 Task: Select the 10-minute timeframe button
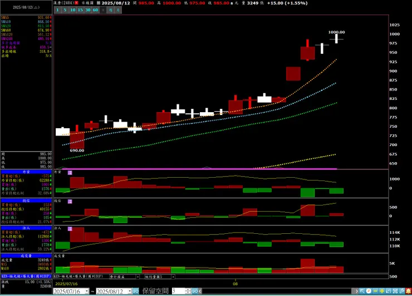click(x=73, y=10)
